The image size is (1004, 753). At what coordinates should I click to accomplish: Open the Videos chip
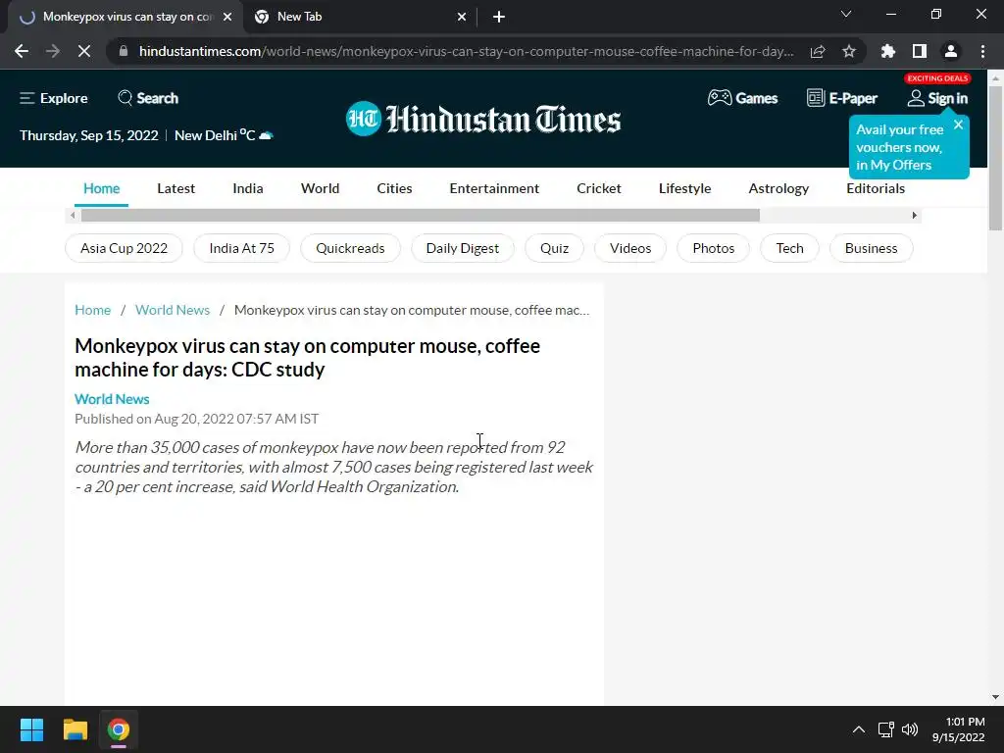click(630, 248)
